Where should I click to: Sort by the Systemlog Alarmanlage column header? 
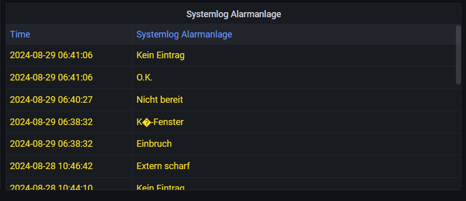click(184, 34)
